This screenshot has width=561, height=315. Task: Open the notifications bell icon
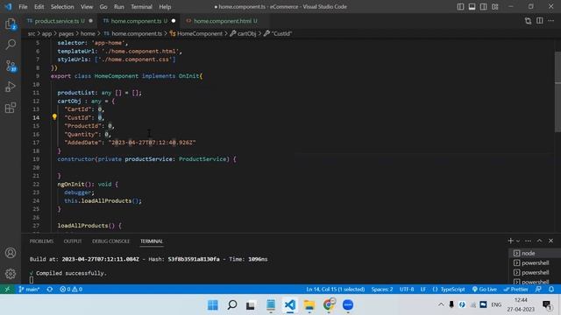[x=551, y=289]
